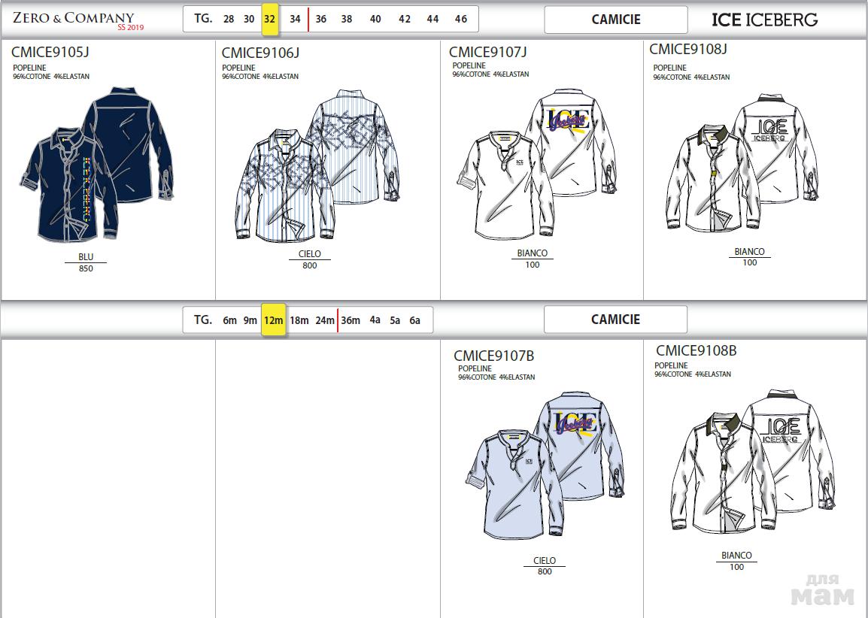Click the 'для мам' watermark logo
868x618 pixels.
pos(822,590)
